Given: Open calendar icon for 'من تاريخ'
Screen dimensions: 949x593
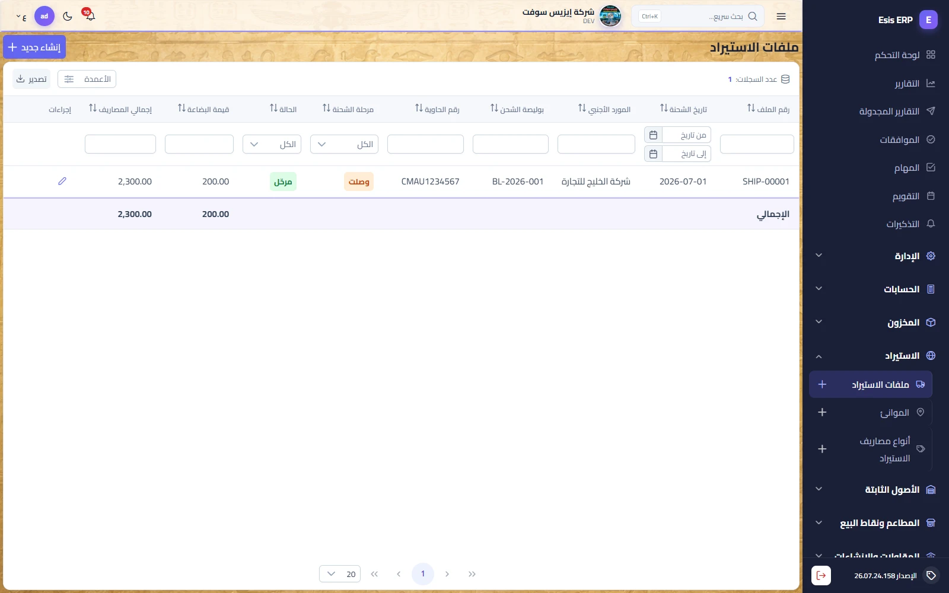Looking at the screenshot, I should click(653, 135).
